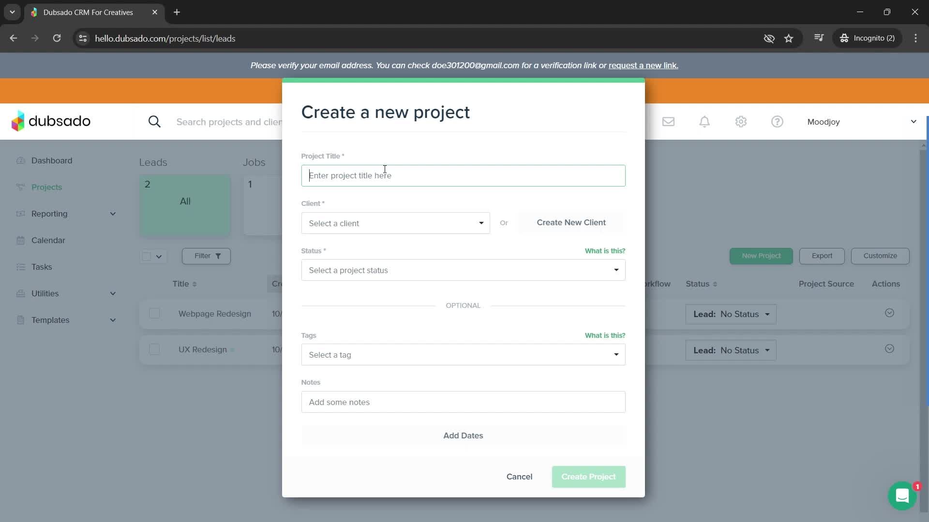This screenshot has width=929, height=522.
Task: Open the mail inbox icon
Action: (x=668, y=122)
